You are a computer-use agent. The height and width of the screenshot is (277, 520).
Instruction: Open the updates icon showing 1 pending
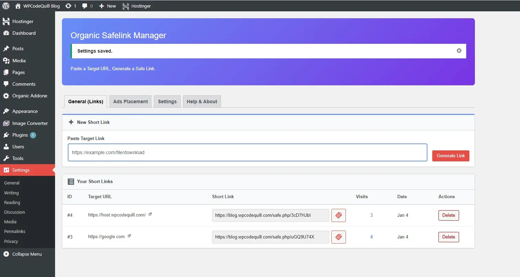(x=70, y=6)
